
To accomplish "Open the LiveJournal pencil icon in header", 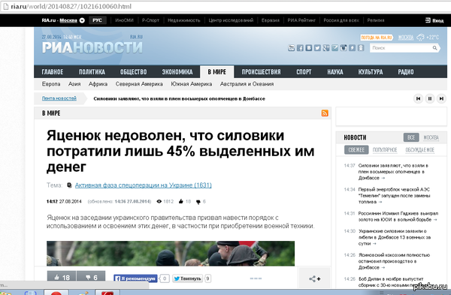I will pos(334,48).
